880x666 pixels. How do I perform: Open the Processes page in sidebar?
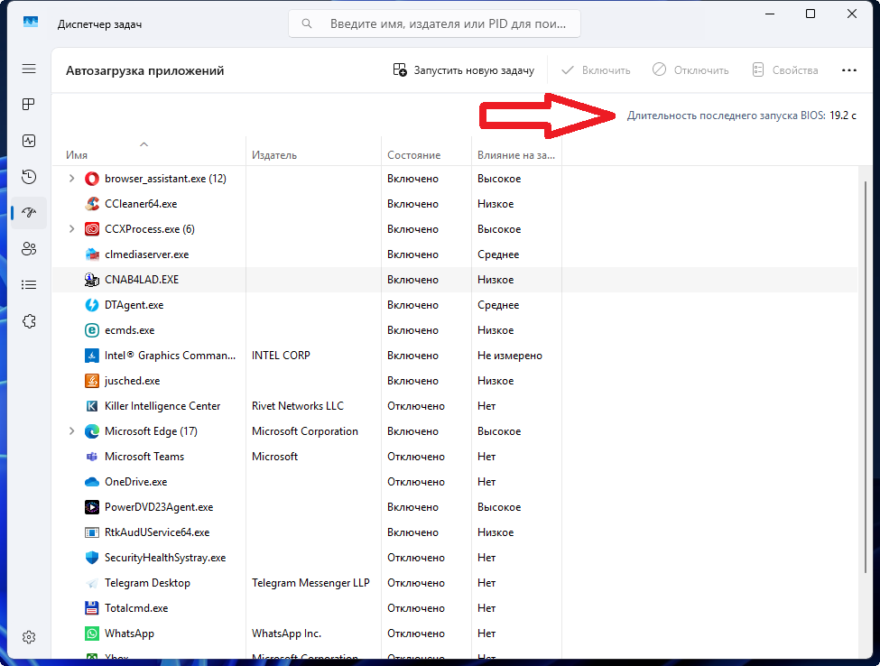tap(29, 105)
